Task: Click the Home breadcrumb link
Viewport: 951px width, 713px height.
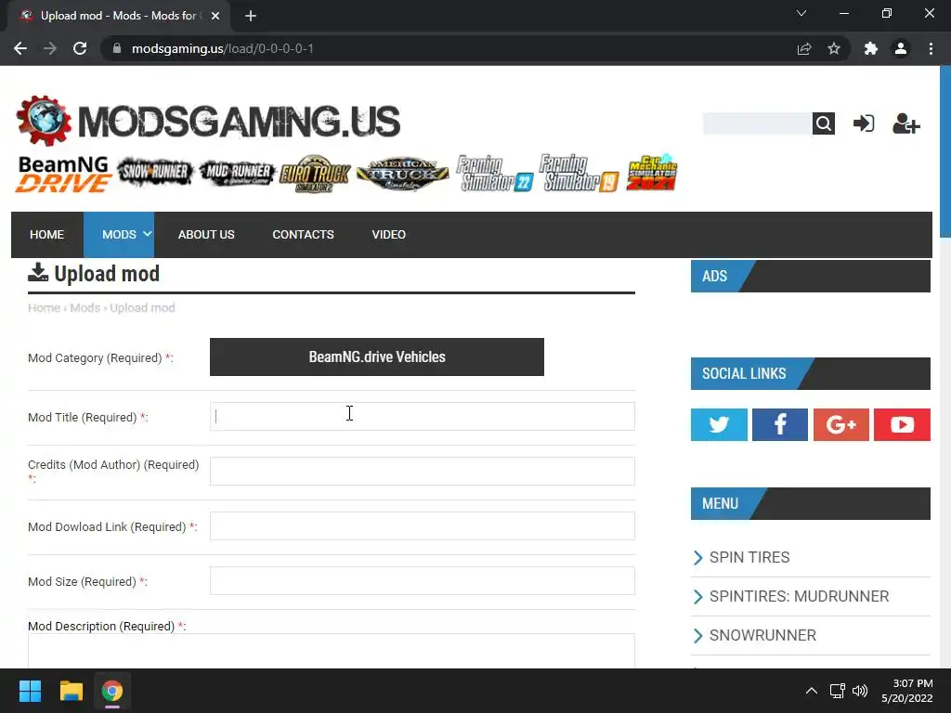Action: 45,308
